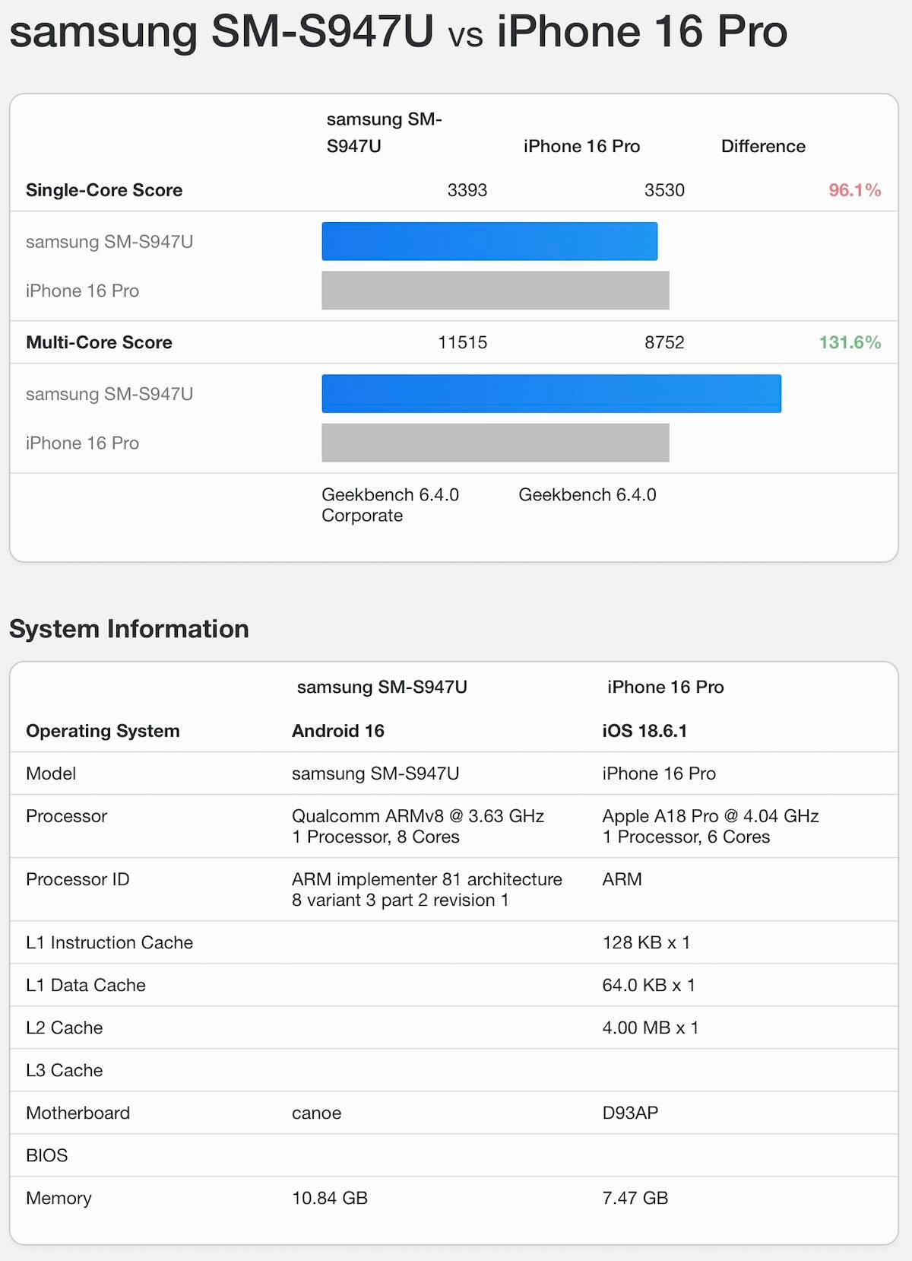
Task: Click the iPhone 'Geekbench 6.4.0' version text
Action: point(587,495)
